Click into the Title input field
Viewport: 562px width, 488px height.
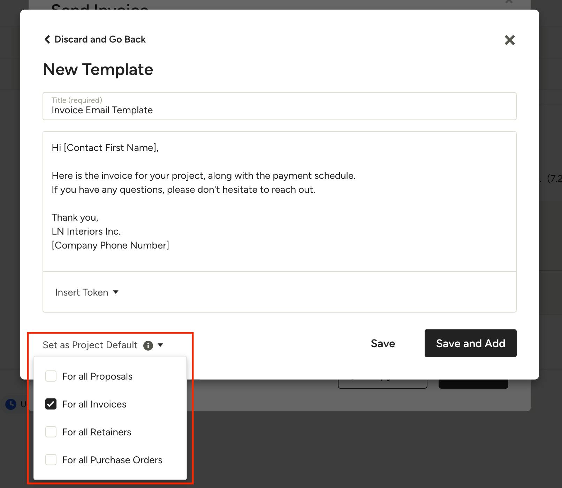coord(280,106)
